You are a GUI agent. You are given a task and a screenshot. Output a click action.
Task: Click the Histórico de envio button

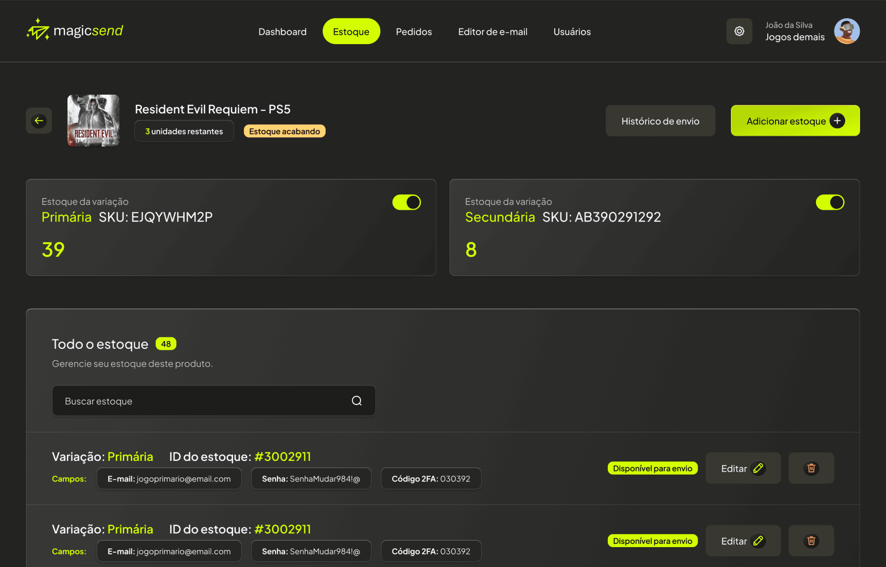660,121
